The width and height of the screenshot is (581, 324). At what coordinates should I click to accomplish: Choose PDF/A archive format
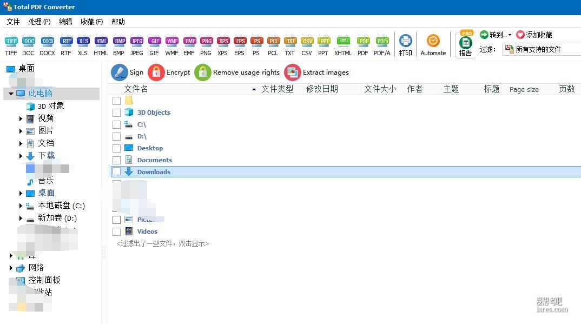click(382, 45)
